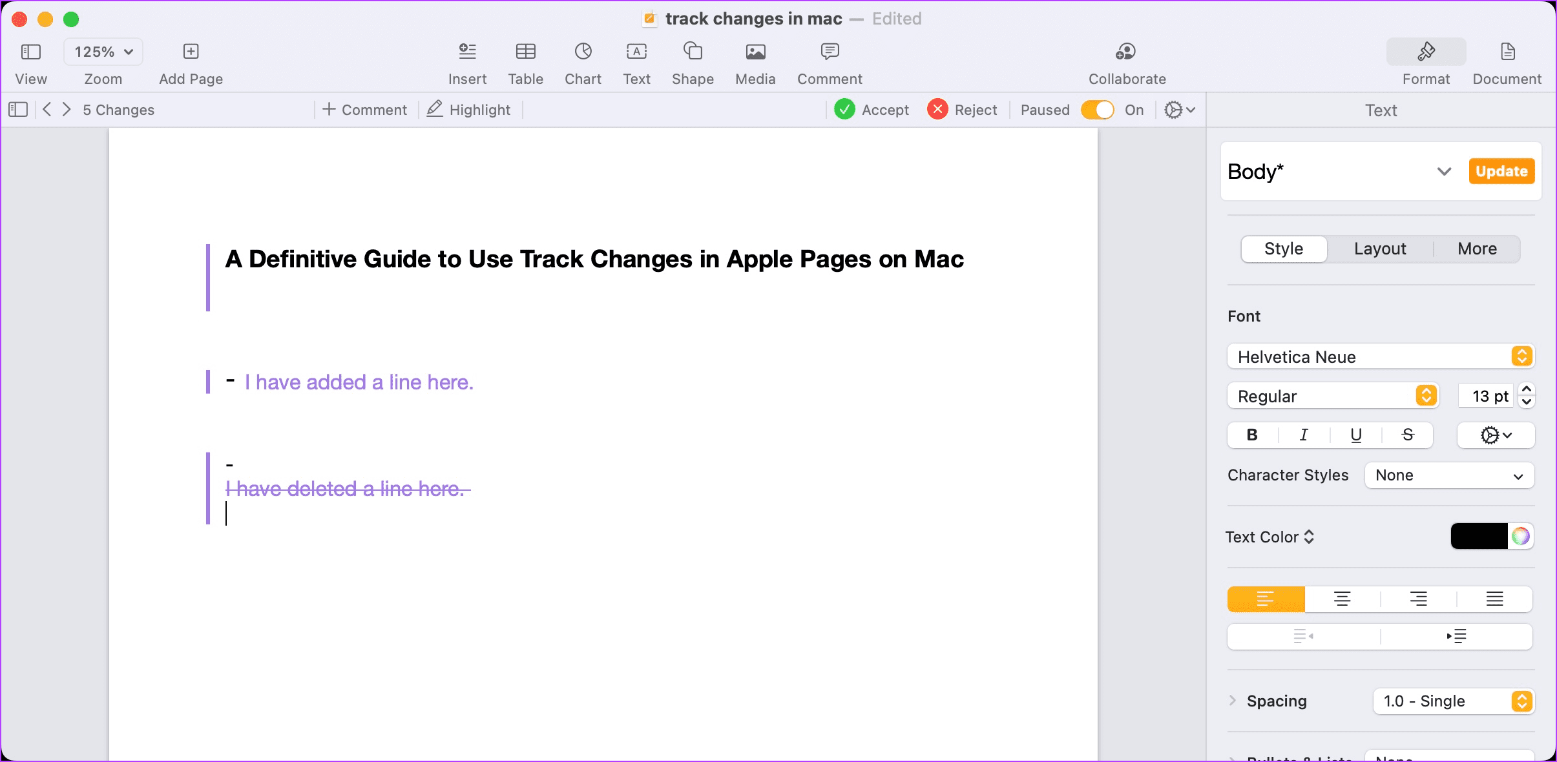Open Character Styles None dropdown
The height and width of the screenshot is (762, 1557).
point(1449,475)
